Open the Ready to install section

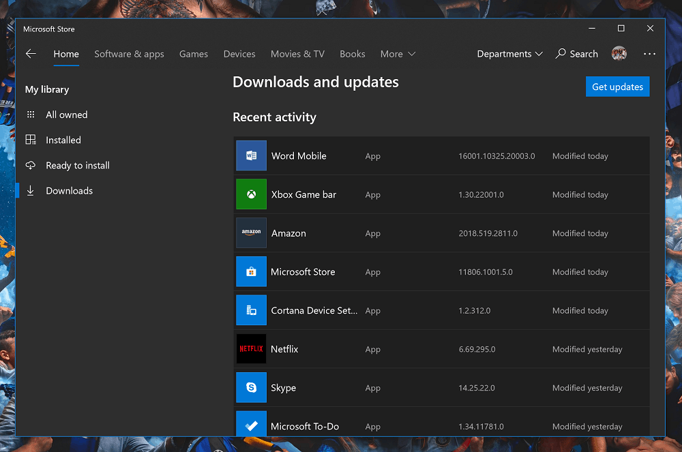pyautogui.click(x=78, y=166)
